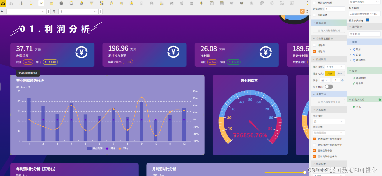Select the highlighted line chart type icon
The width and height of the screenshot is (382, 176).
41,3
